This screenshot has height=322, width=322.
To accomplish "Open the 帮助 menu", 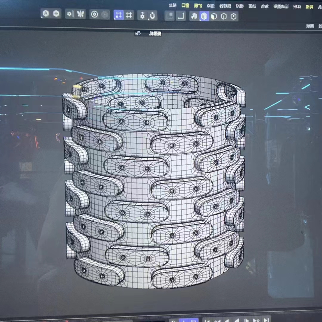I will click(x=173, y=6).
